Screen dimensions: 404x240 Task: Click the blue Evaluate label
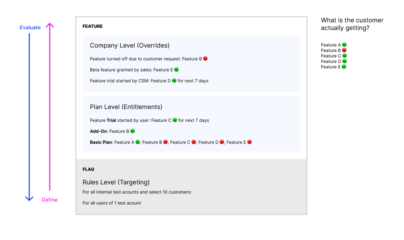tap(30, 27)
